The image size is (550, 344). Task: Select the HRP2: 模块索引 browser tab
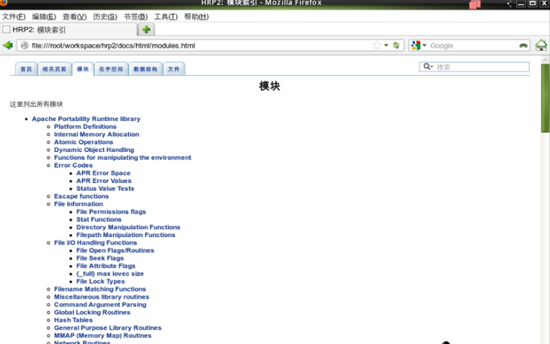[x=69, y=29]
